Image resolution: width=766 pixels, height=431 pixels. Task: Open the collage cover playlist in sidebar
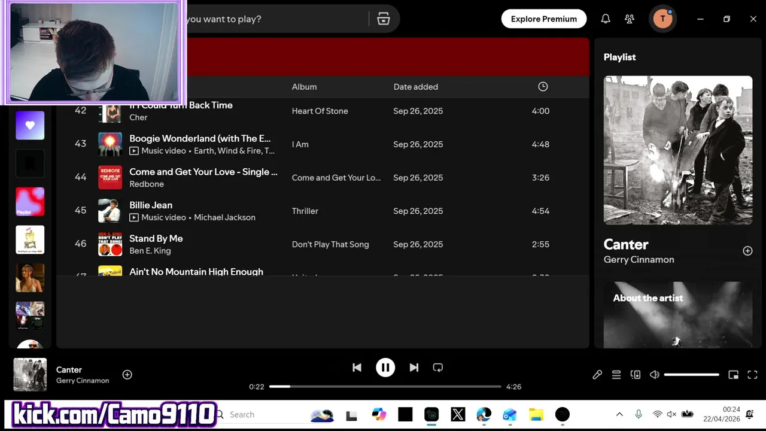click(x=30, y=316)
